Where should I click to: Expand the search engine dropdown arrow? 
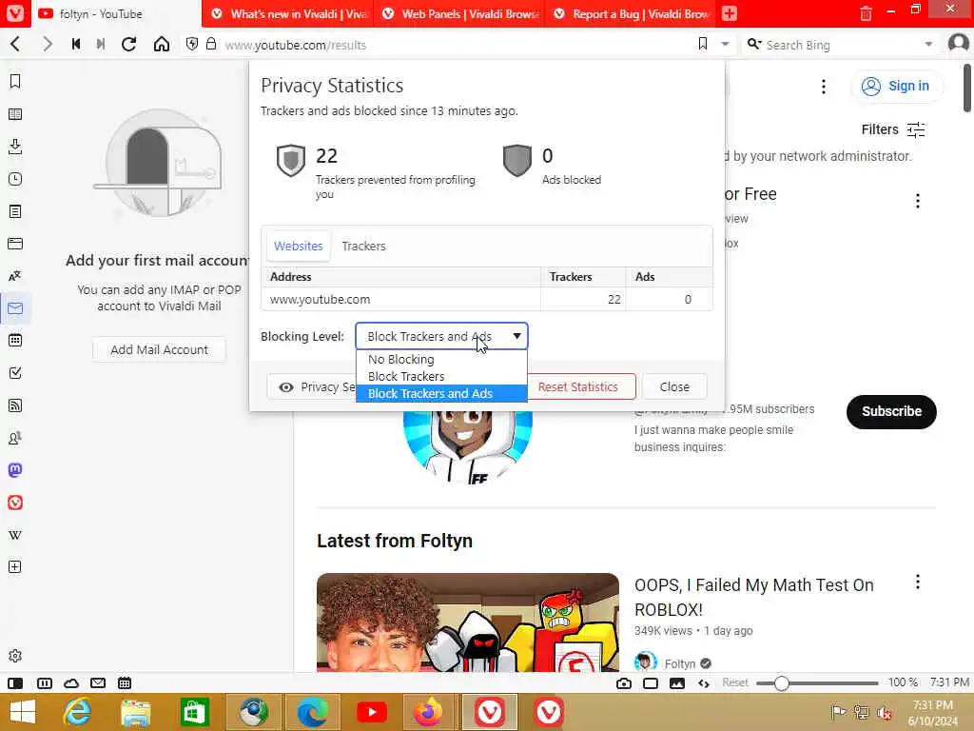click(928, 44)
